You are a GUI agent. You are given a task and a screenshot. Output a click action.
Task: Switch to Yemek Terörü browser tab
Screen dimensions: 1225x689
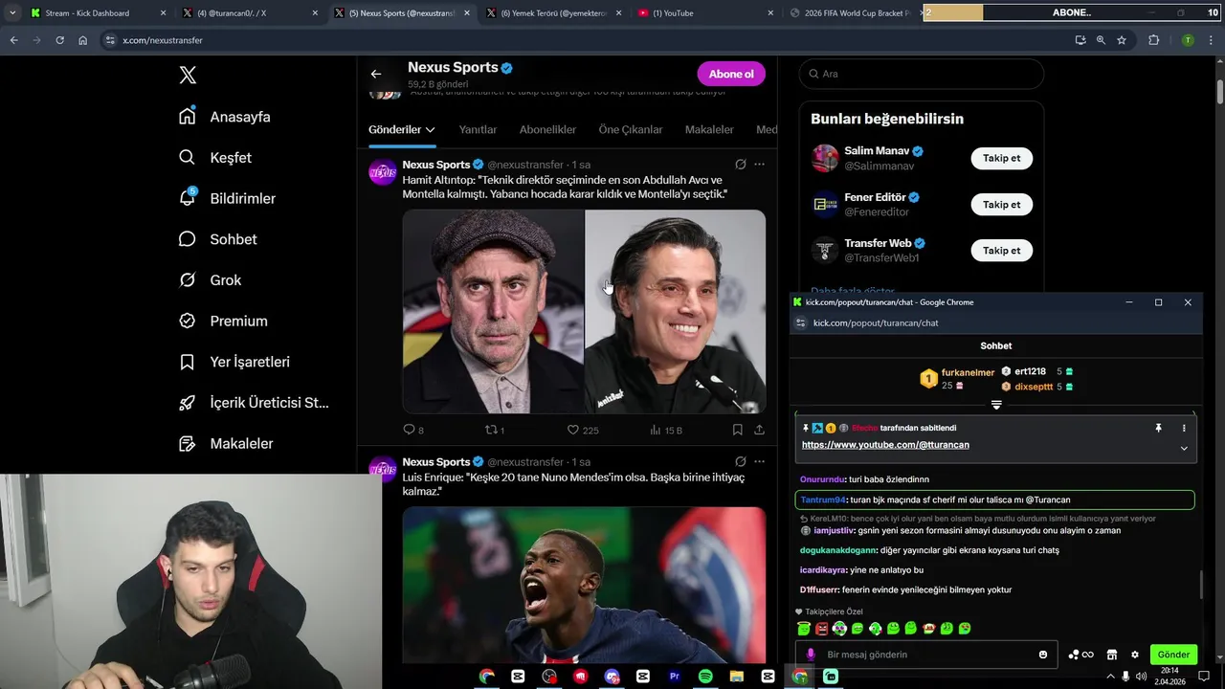coord(553,13)
